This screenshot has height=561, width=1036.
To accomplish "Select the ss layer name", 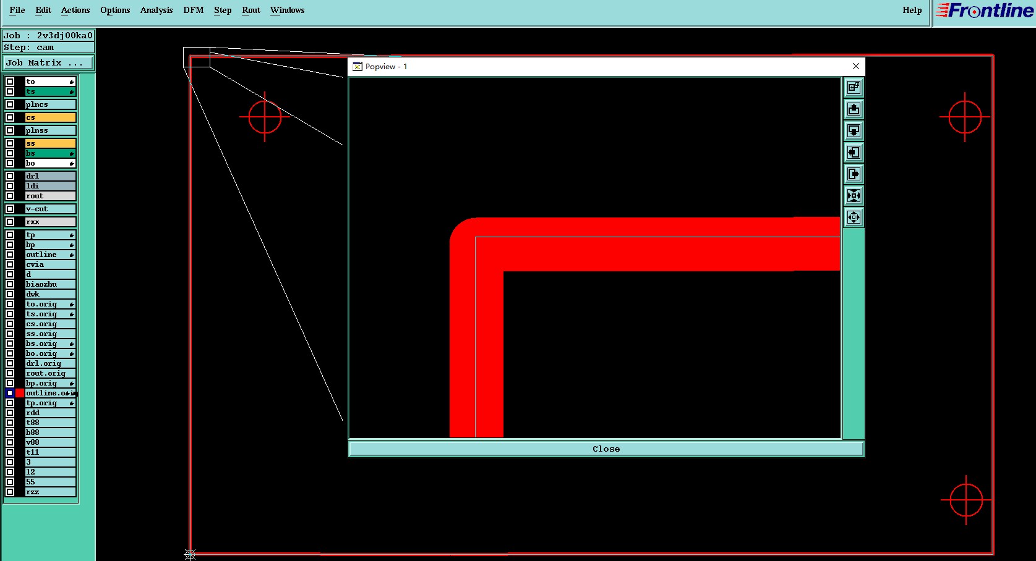I will tap(50, 143).
